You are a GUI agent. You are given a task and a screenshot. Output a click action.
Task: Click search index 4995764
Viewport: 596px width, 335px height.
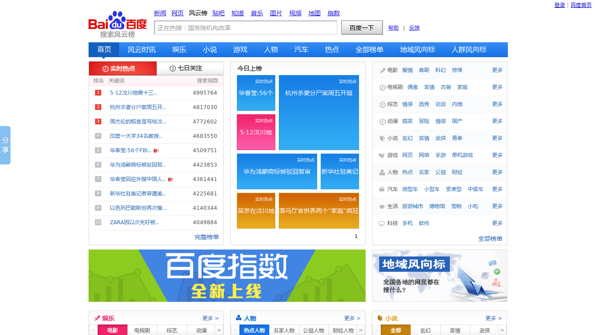click(x=205, y=92)
